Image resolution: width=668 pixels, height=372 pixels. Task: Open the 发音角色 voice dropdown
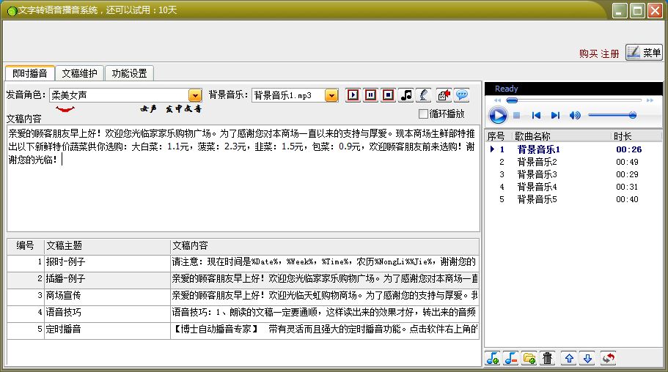click(x=195, y=95)
